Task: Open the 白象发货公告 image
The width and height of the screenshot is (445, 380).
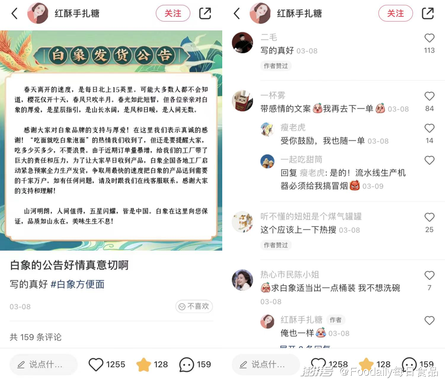Action: pos(111,140)
